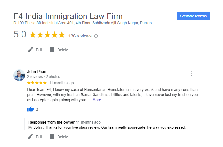Click the pencil icon under owner response
The width and height of the screenshot is (223, 147).
click(x=31, y=137)
